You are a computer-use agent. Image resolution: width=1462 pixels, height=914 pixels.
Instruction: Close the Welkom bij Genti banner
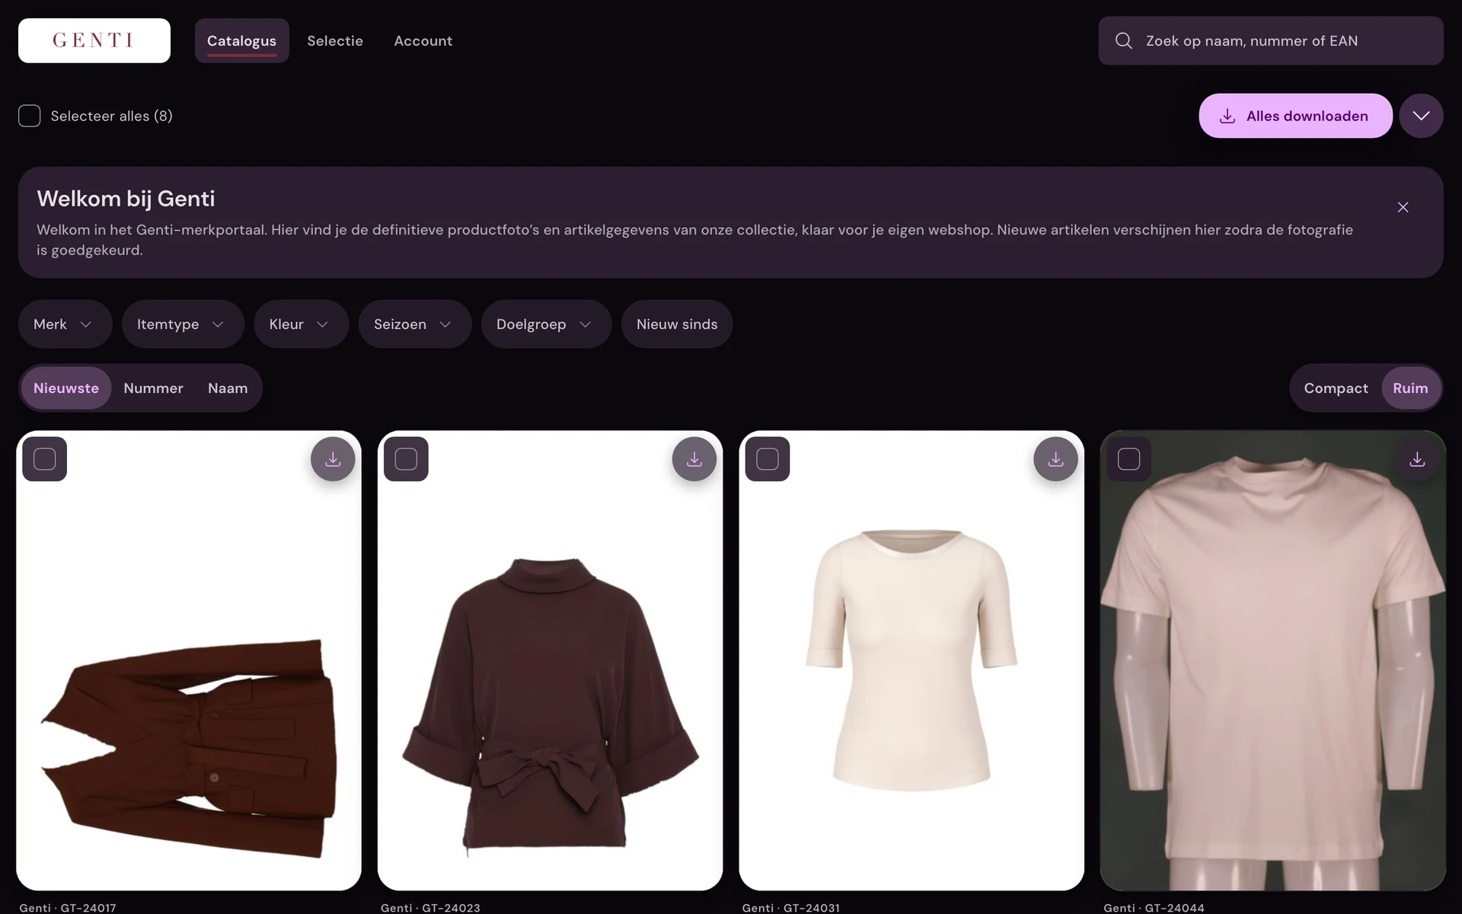click(1403, 207)
